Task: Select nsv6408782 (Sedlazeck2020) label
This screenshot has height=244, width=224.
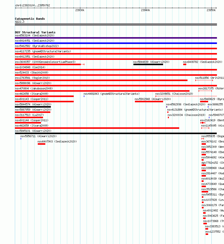Action: click(203, 62)
